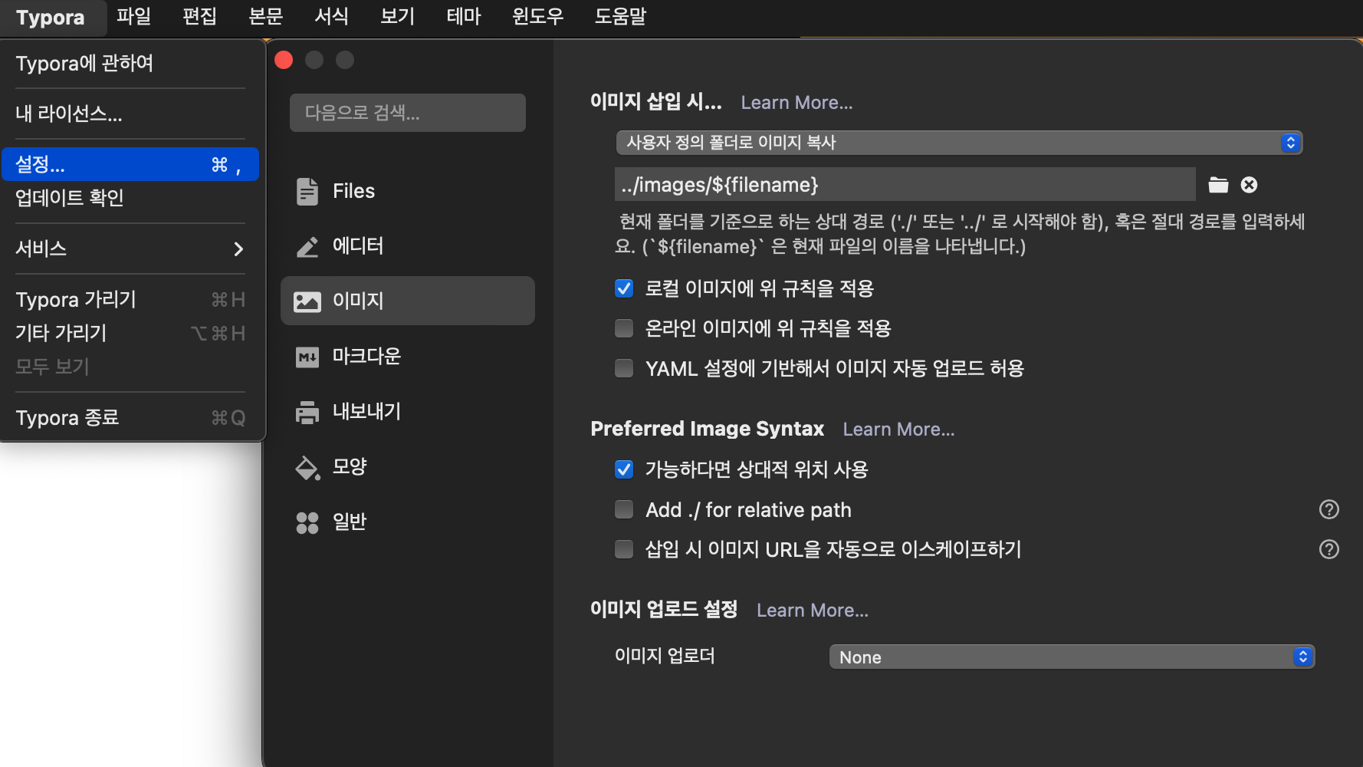Click the 다음으로 검색 search field

408,113
